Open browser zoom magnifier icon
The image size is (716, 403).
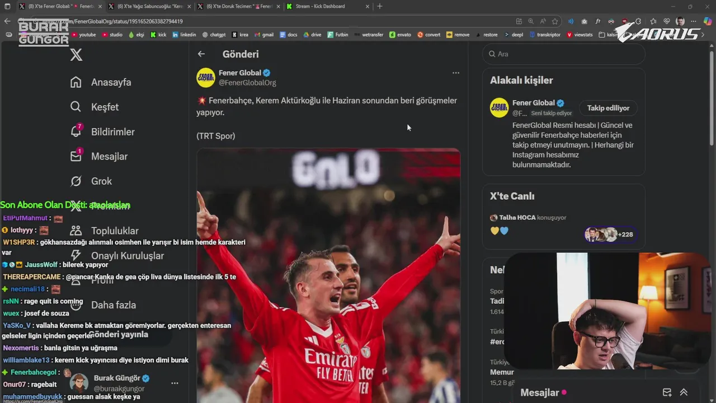(x=531, y=21)
